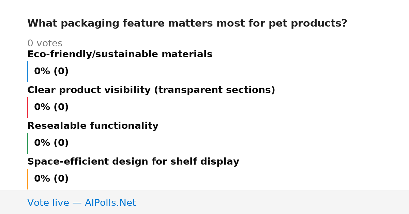Pick the Resealable functionality option
Image resolution: width=409 pixels, height=214 pixels.
pyautogui.click(x=93, y=126)
